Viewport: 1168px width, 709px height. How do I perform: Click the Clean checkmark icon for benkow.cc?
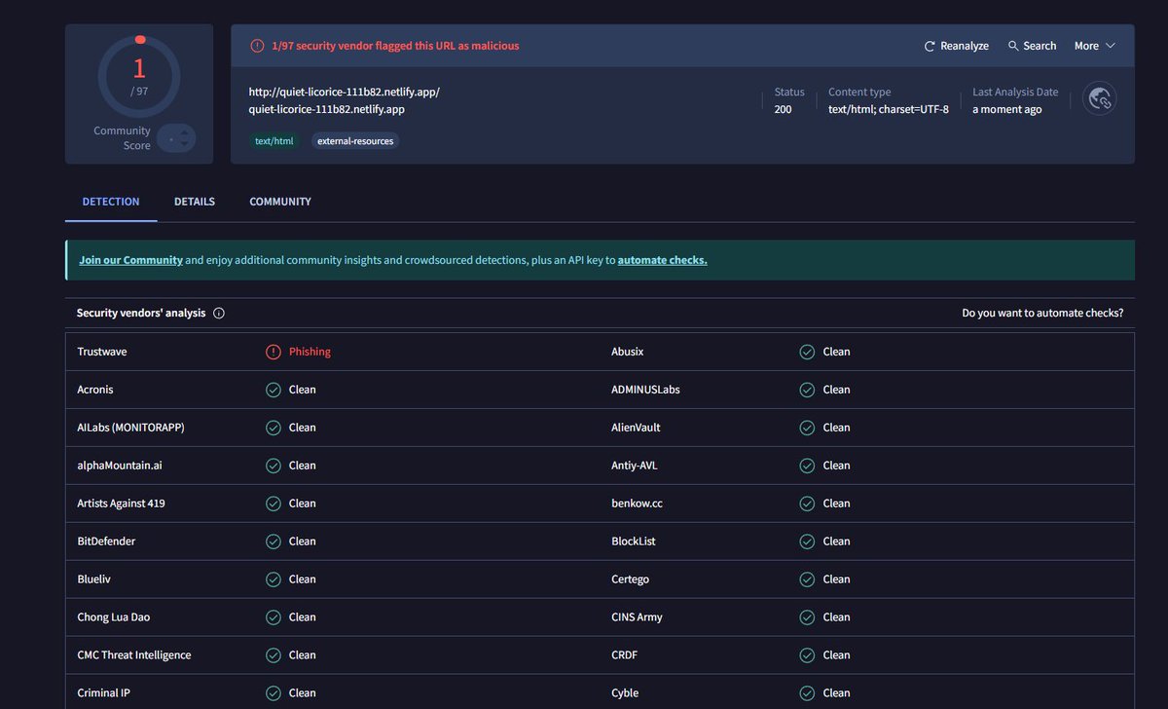(807, 504)
